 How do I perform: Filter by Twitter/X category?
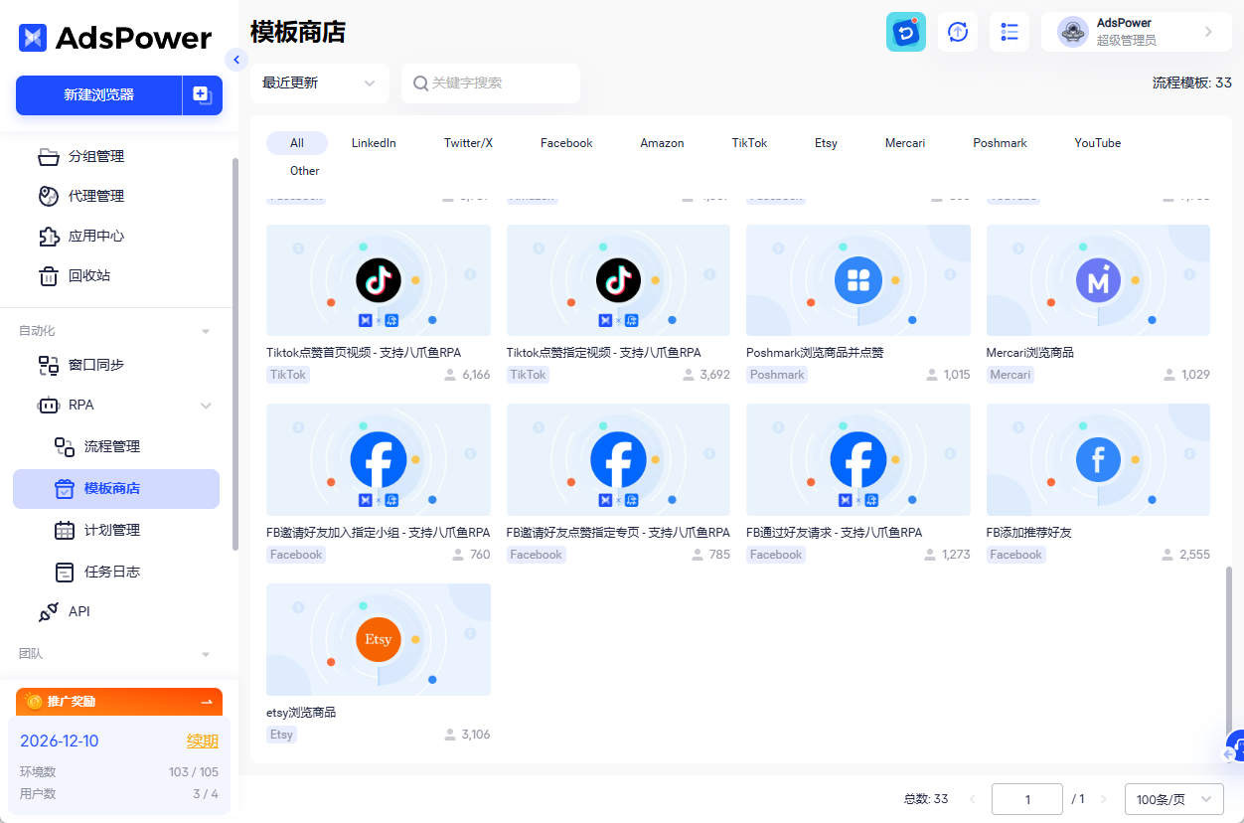(x=468, y=143)
